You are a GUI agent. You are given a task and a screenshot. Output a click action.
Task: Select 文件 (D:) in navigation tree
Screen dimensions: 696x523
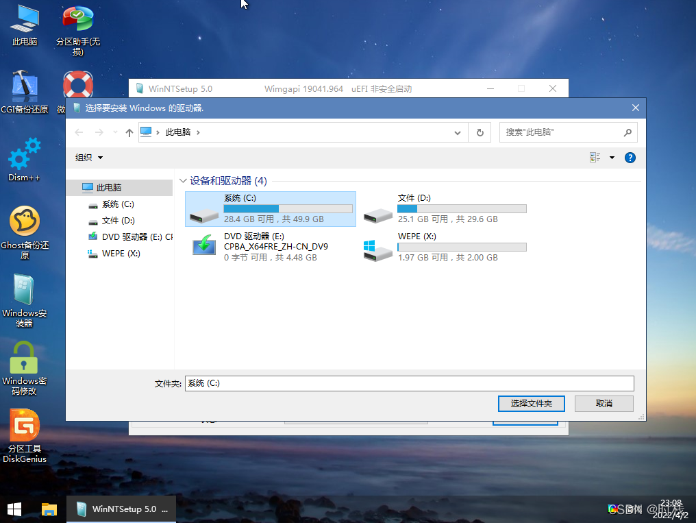[119, 221]
